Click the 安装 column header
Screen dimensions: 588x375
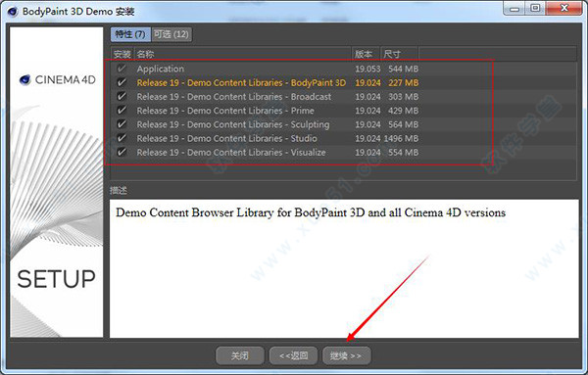point(122,54)
